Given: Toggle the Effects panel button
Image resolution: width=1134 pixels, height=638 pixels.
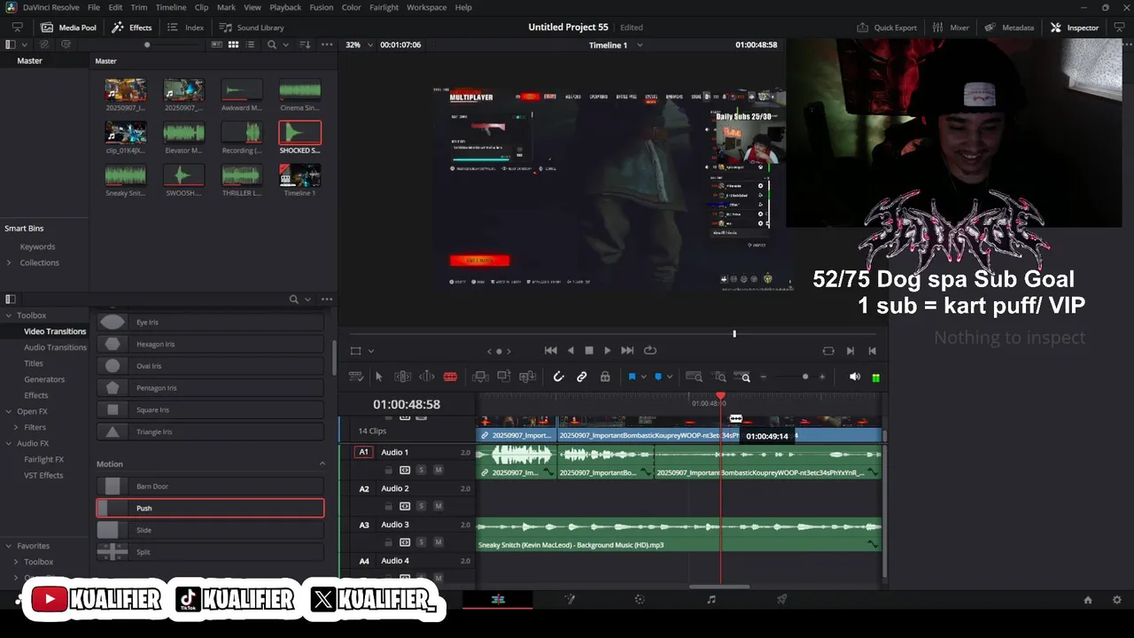Looking at the screenshot, I should (132, 27).
